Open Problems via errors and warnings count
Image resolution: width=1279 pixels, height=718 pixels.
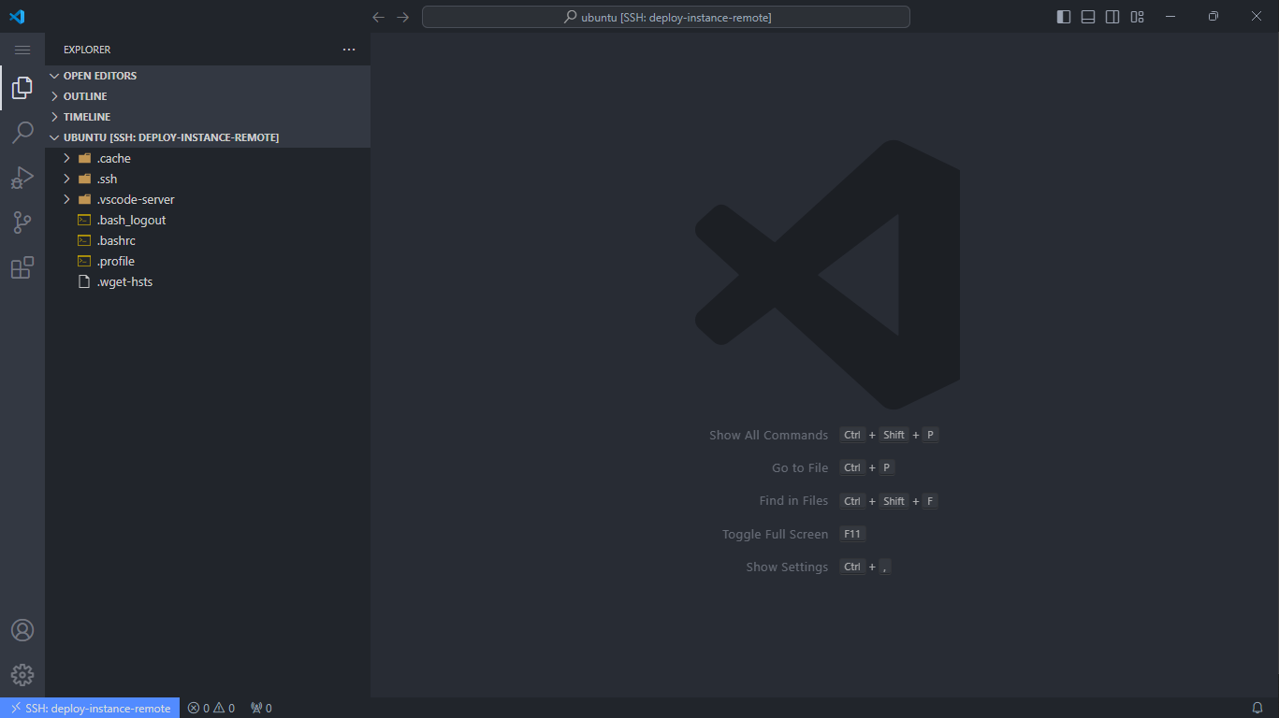211,708
